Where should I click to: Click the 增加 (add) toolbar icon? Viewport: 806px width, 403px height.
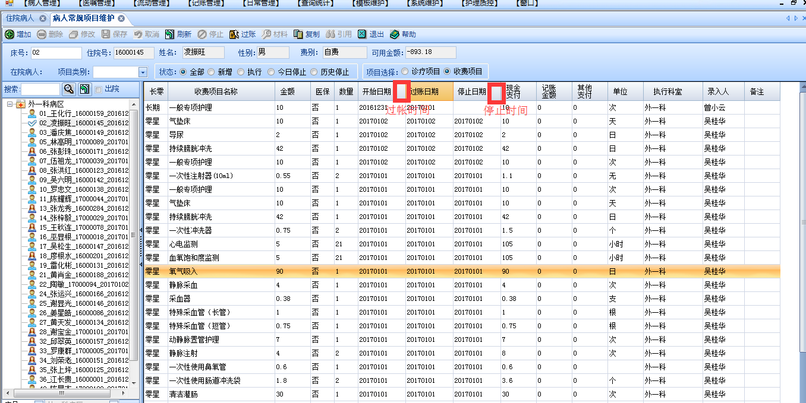click(x=10, y=34)
